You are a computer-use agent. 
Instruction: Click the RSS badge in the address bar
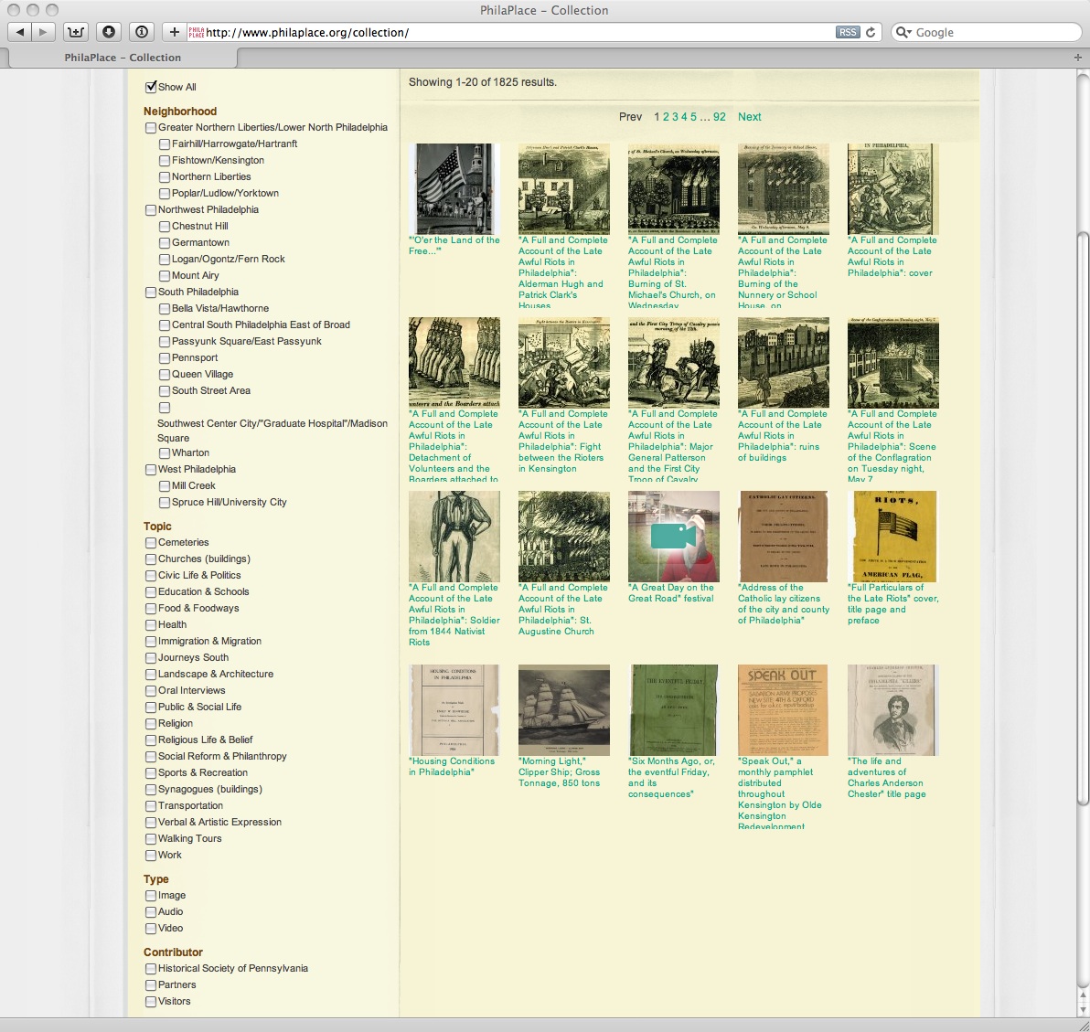click(x=848, y=32)
